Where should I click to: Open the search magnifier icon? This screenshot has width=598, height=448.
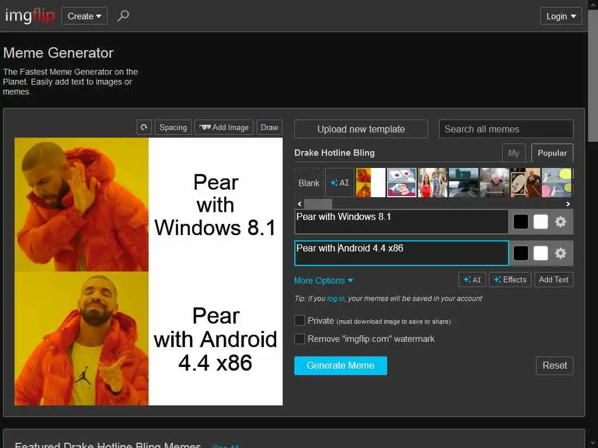123,16
